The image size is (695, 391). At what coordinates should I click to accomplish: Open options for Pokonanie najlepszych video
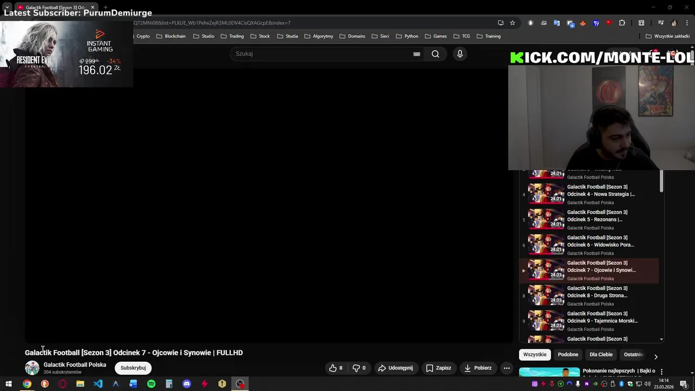coord(661,371)
